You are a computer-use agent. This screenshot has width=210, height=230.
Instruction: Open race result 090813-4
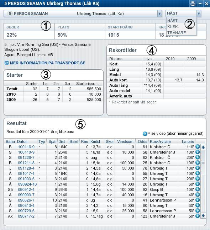click(26, 205)
